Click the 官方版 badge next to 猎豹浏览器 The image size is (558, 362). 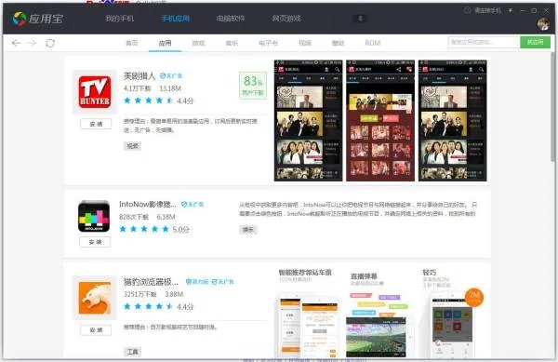click(x=197, y=282)
